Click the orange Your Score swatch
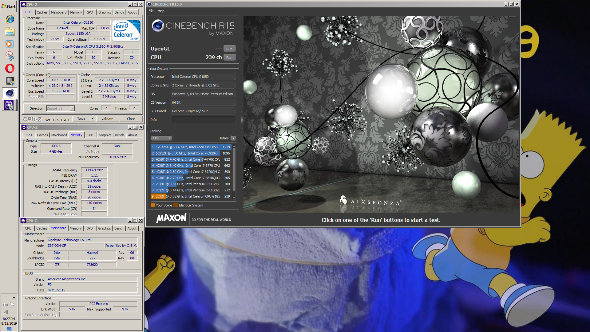This screenshot has height=332, width=590. tap(153, 205)
